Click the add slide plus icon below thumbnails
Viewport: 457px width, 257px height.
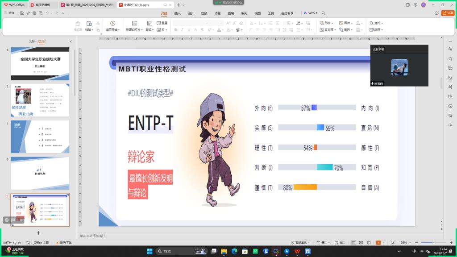point(38,233)
